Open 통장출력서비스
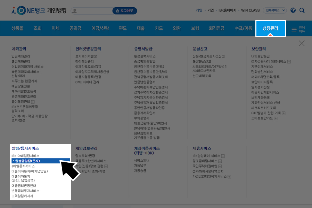 coord(145,56)
